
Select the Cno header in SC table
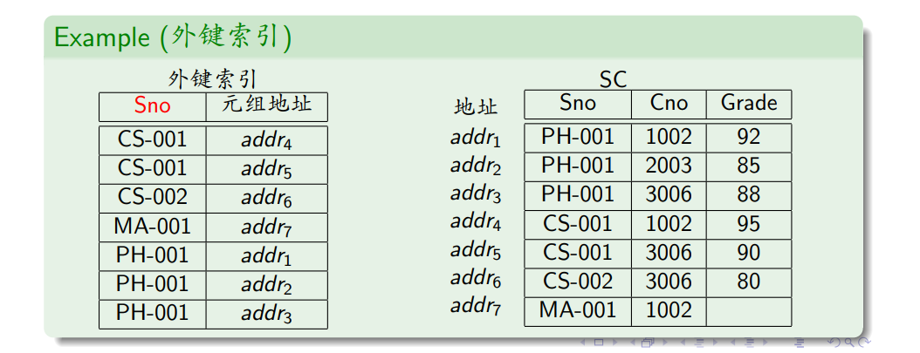point(669,104)
